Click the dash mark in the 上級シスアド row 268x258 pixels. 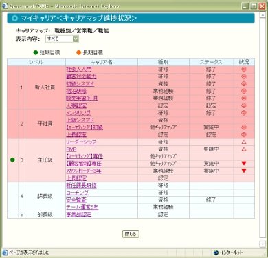pos(244,120)
